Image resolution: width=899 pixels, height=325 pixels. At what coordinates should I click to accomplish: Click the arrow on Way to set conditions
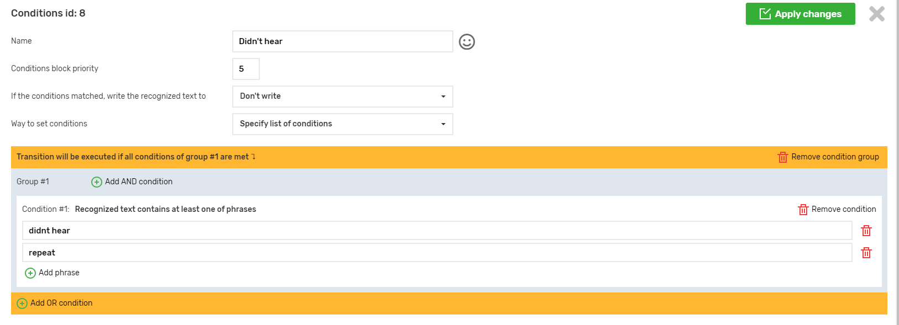tap(443, 124)
